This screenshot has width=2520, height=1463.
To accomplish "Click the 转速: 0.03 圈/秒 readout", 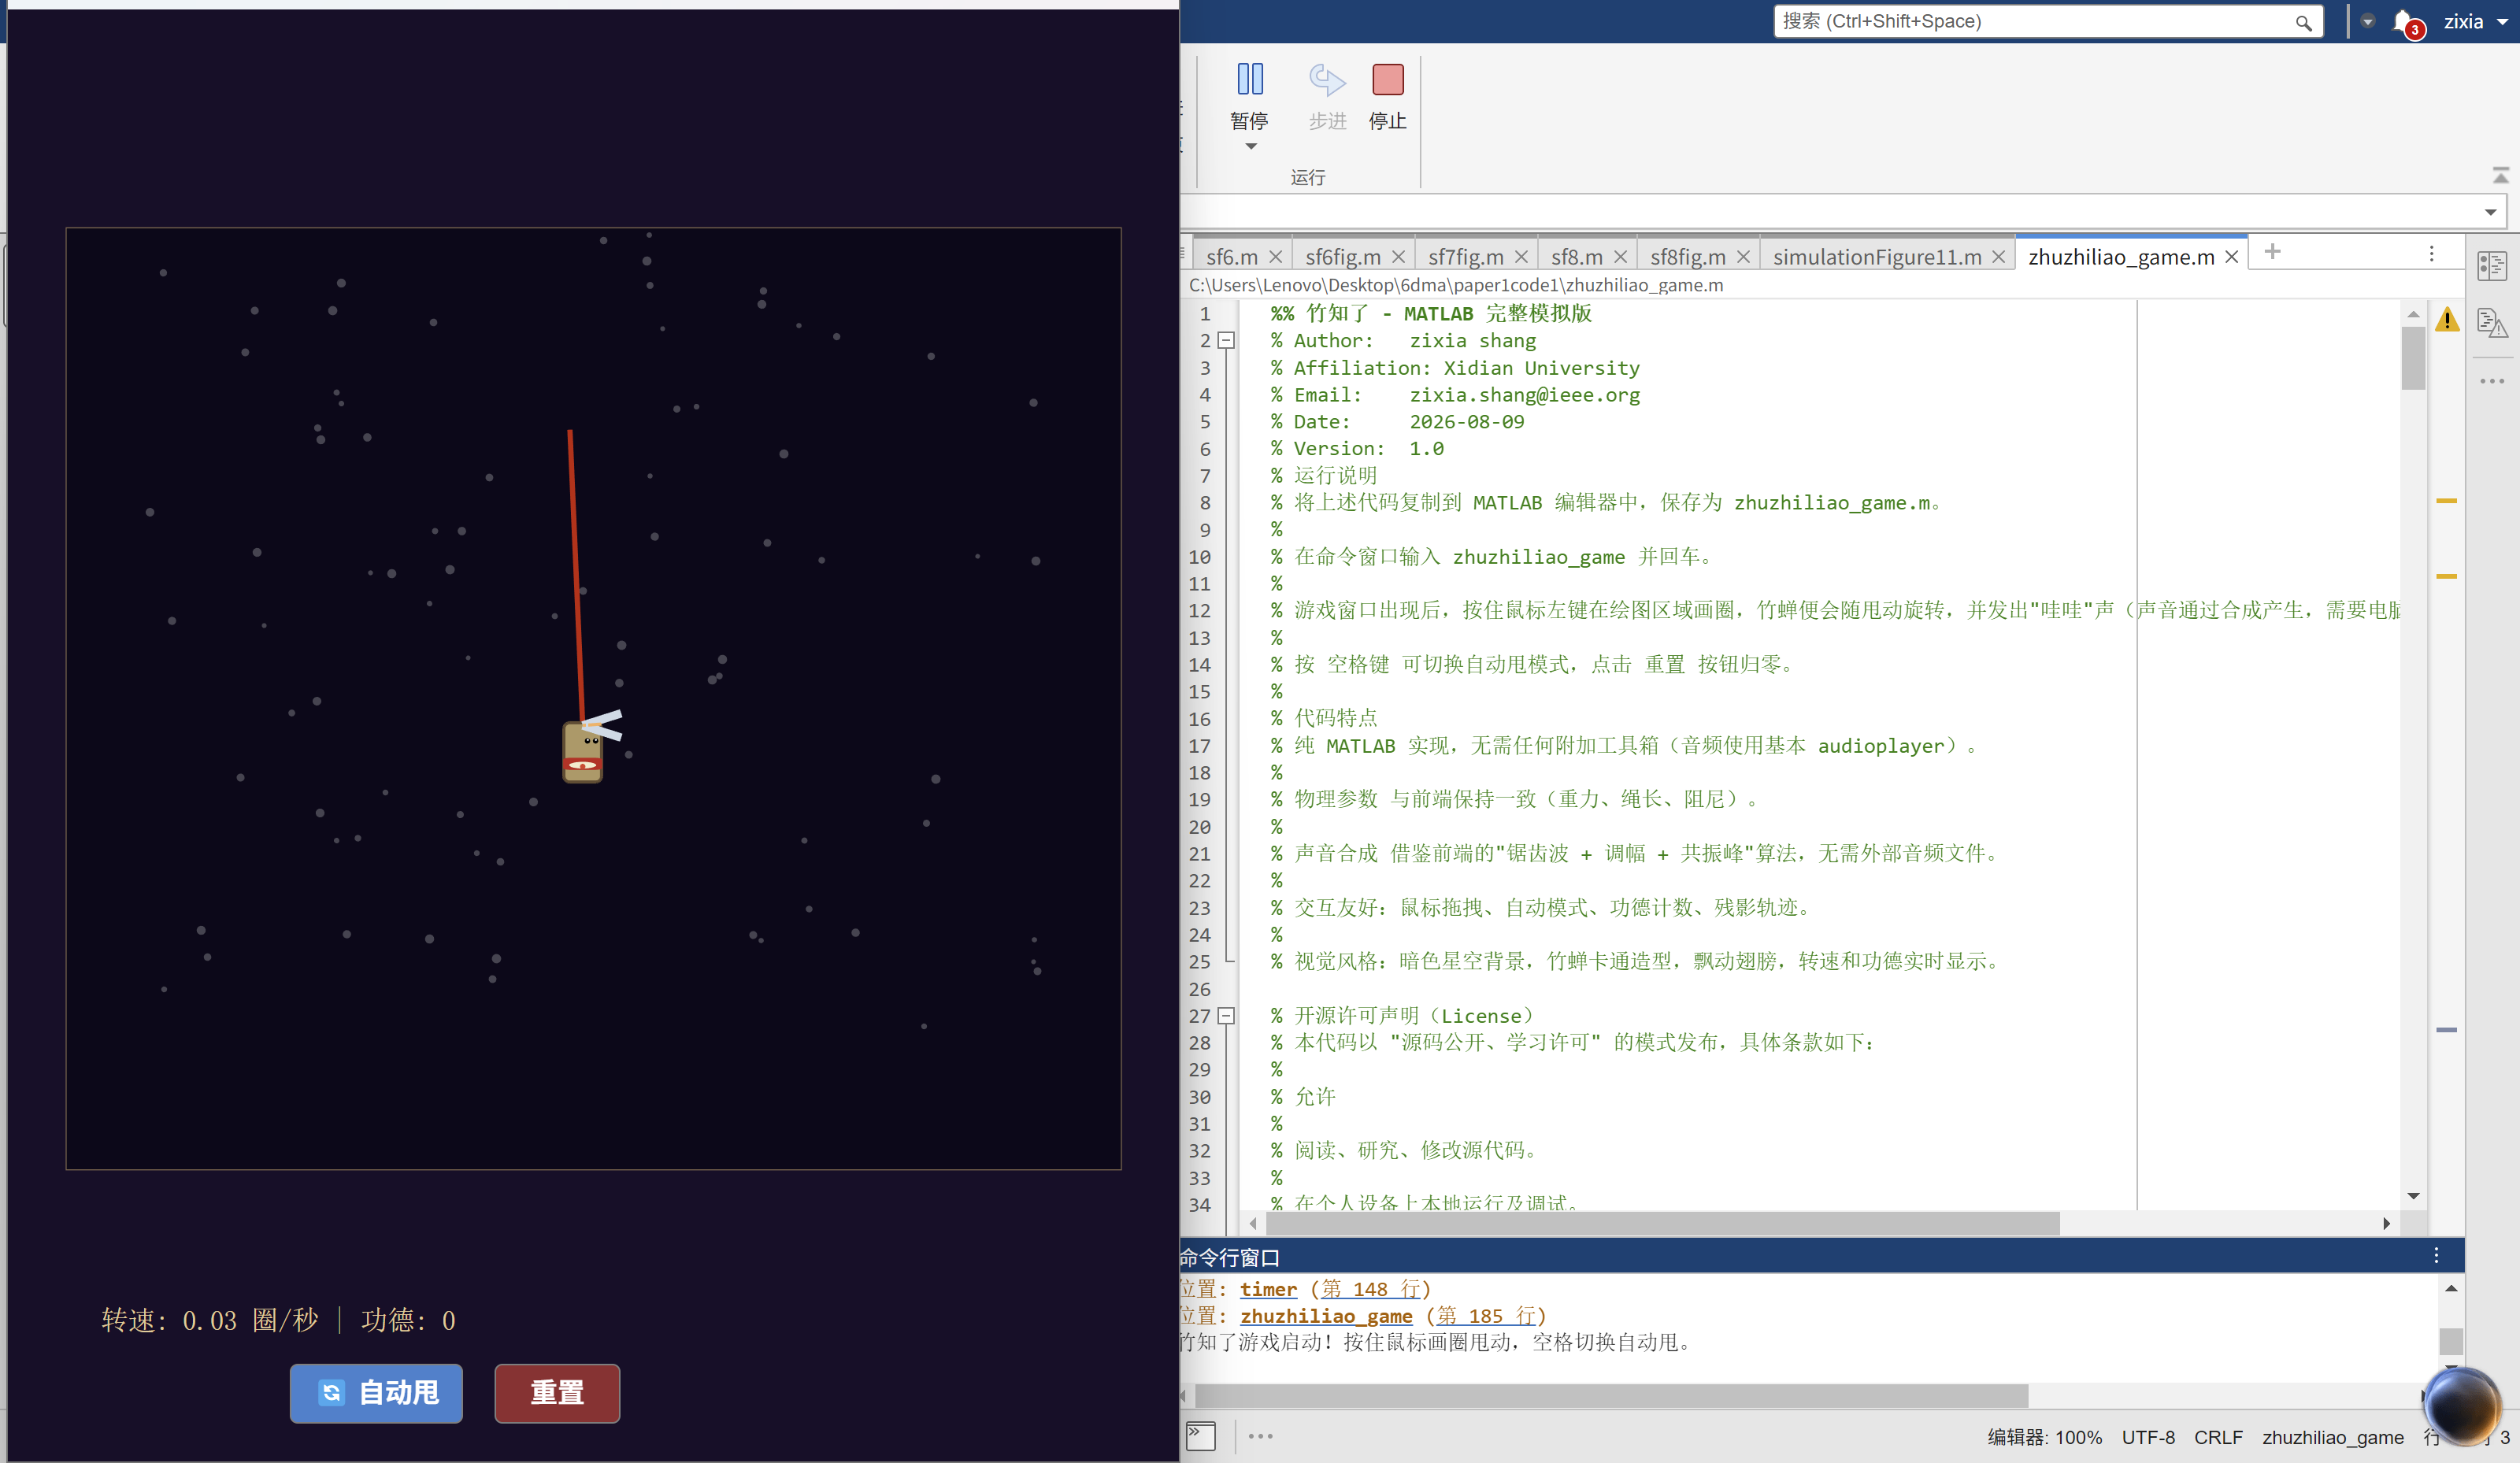I will pyautogui.click(x=210, y=1320).
